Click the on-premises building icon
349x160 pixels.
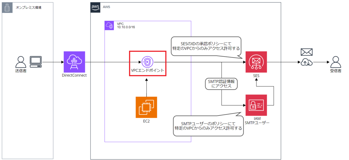click(7, 8)
